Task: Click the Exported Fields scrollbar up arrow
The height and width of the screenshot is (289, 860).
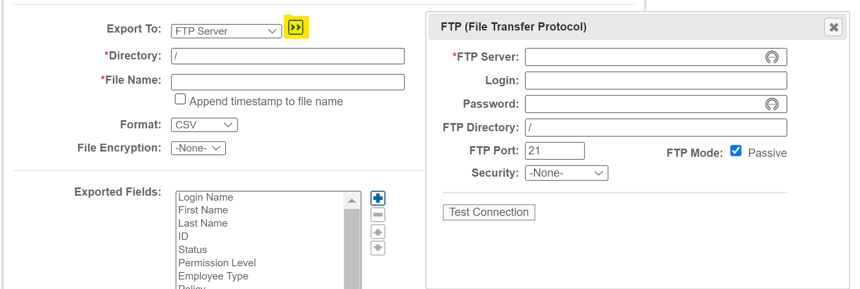Action: [x=352, y=201]
